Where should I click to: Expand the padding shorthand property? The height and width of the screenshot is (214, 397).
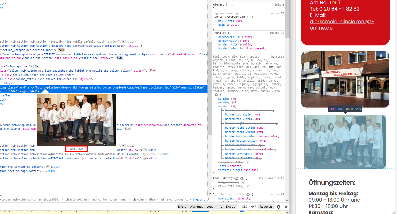[x=233, y=102]
